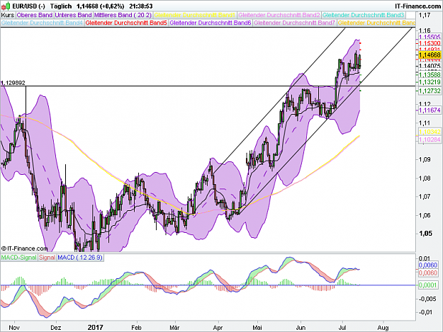This screenshot has height=332, width=443.
Task: Select the Unteres Band legend tab
Action: pyautogui.click(x=74, y=15)
